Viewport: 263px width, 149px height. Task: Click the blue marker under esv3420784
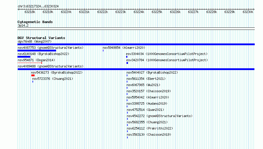[127, 63]
